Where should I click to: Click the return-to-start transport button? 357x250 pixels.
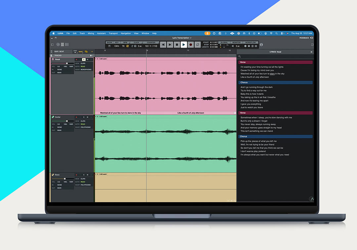pyautogui.click(x=163, y=45)
